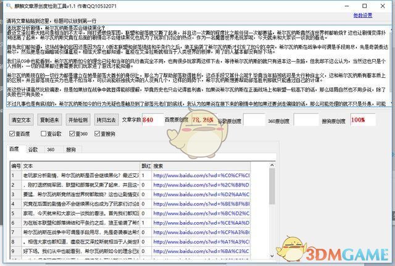This screenshot has width=395, height=266.
Task: Uncheck the 查360 checkbox
Action: [x=72, y=133]
